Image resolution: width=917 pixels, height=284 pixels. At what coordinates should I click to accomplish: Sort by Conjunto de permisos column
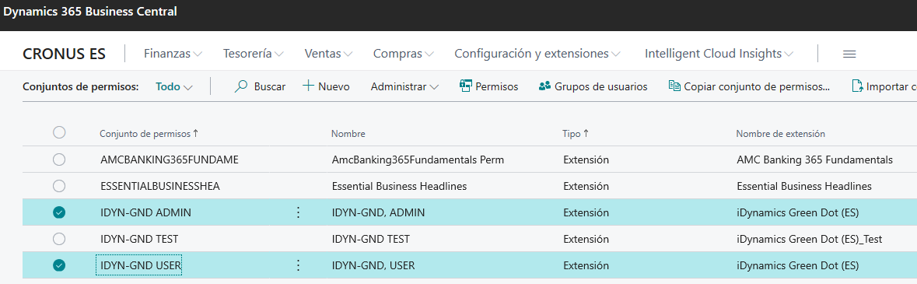[149, 134]
